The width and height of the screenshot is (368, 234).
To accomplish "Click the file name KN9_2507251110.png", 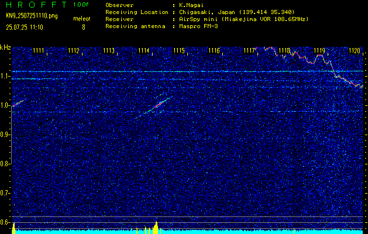I will pyautogui.click(x=32, y=16).
